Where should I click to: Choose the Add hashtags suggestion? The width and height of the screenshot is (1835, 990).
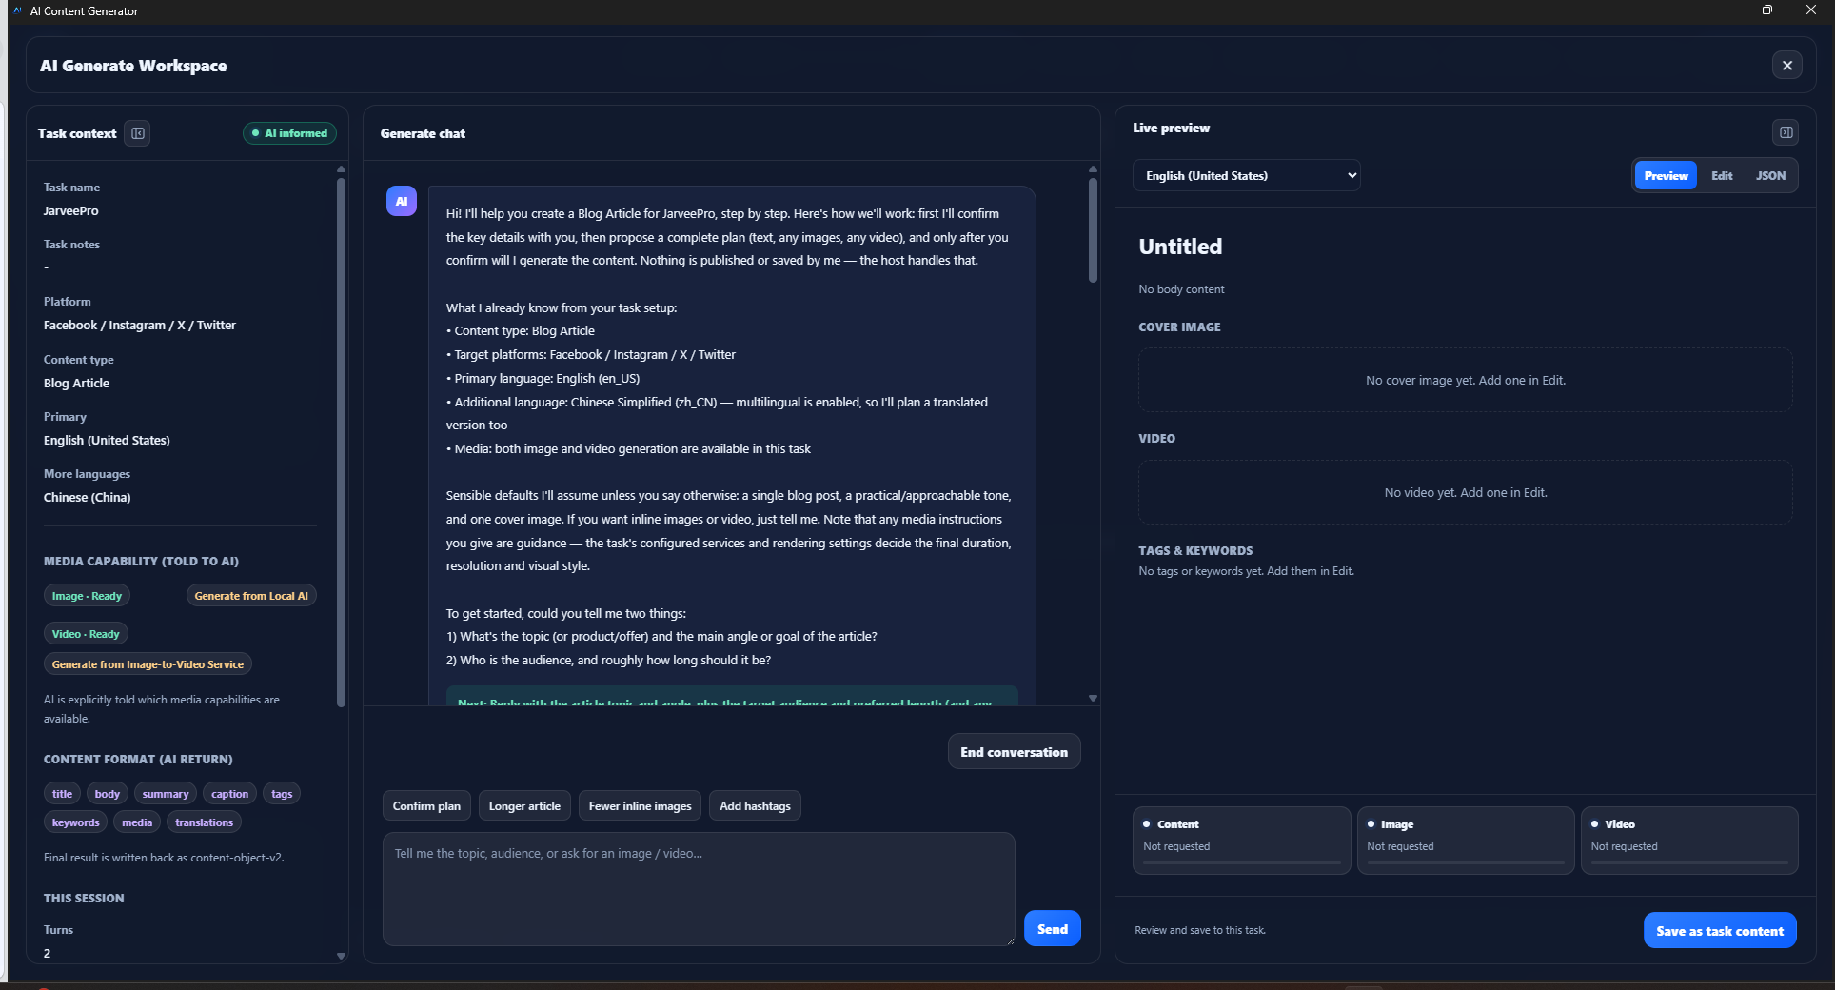point(755,805)
